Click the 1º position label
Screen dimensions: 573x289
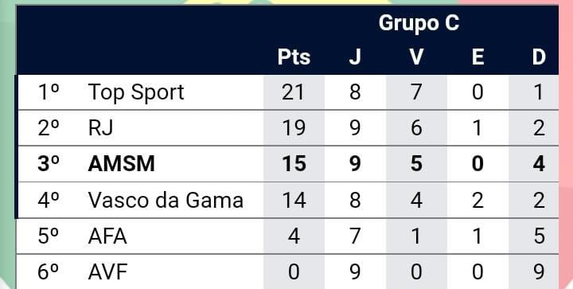49,92
